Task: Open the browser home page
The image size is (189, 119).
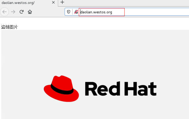Action: [30, 12]
